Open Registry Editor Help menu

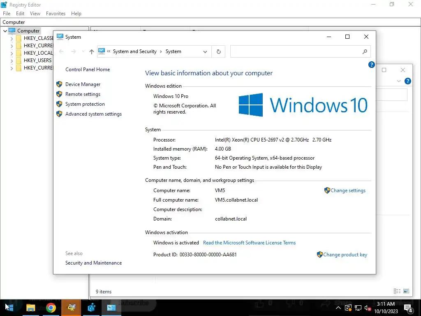(76, 14)
